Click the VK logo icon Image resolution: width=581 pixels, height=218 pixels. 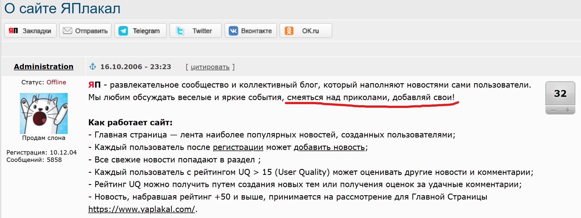pyautogui.click(x=233, y=31)
